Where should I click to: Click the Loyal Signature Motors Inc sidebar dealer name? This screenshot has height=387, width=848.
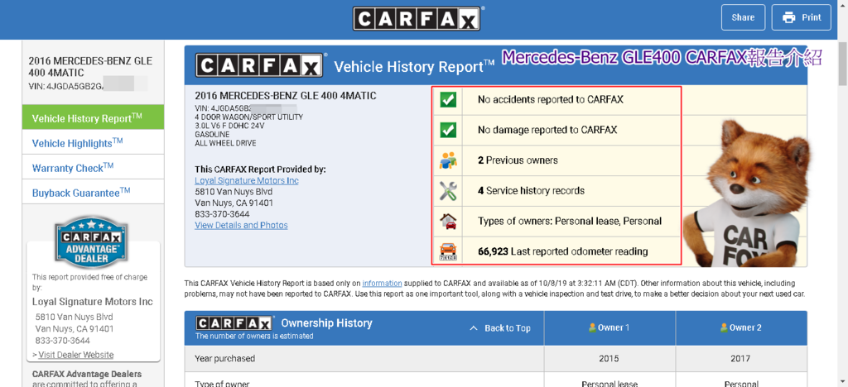[x=93, y=302]
